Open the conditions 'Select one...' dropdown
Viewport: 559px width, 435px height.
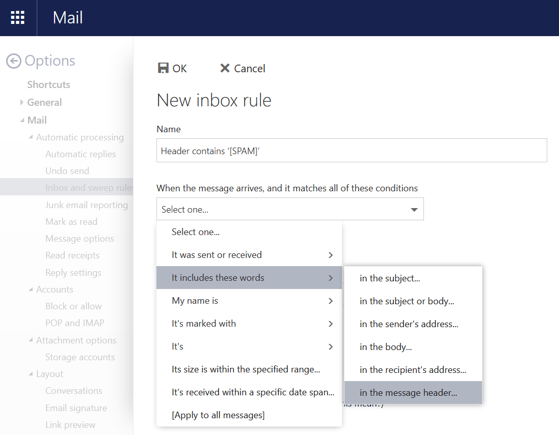tap(289, 209)
